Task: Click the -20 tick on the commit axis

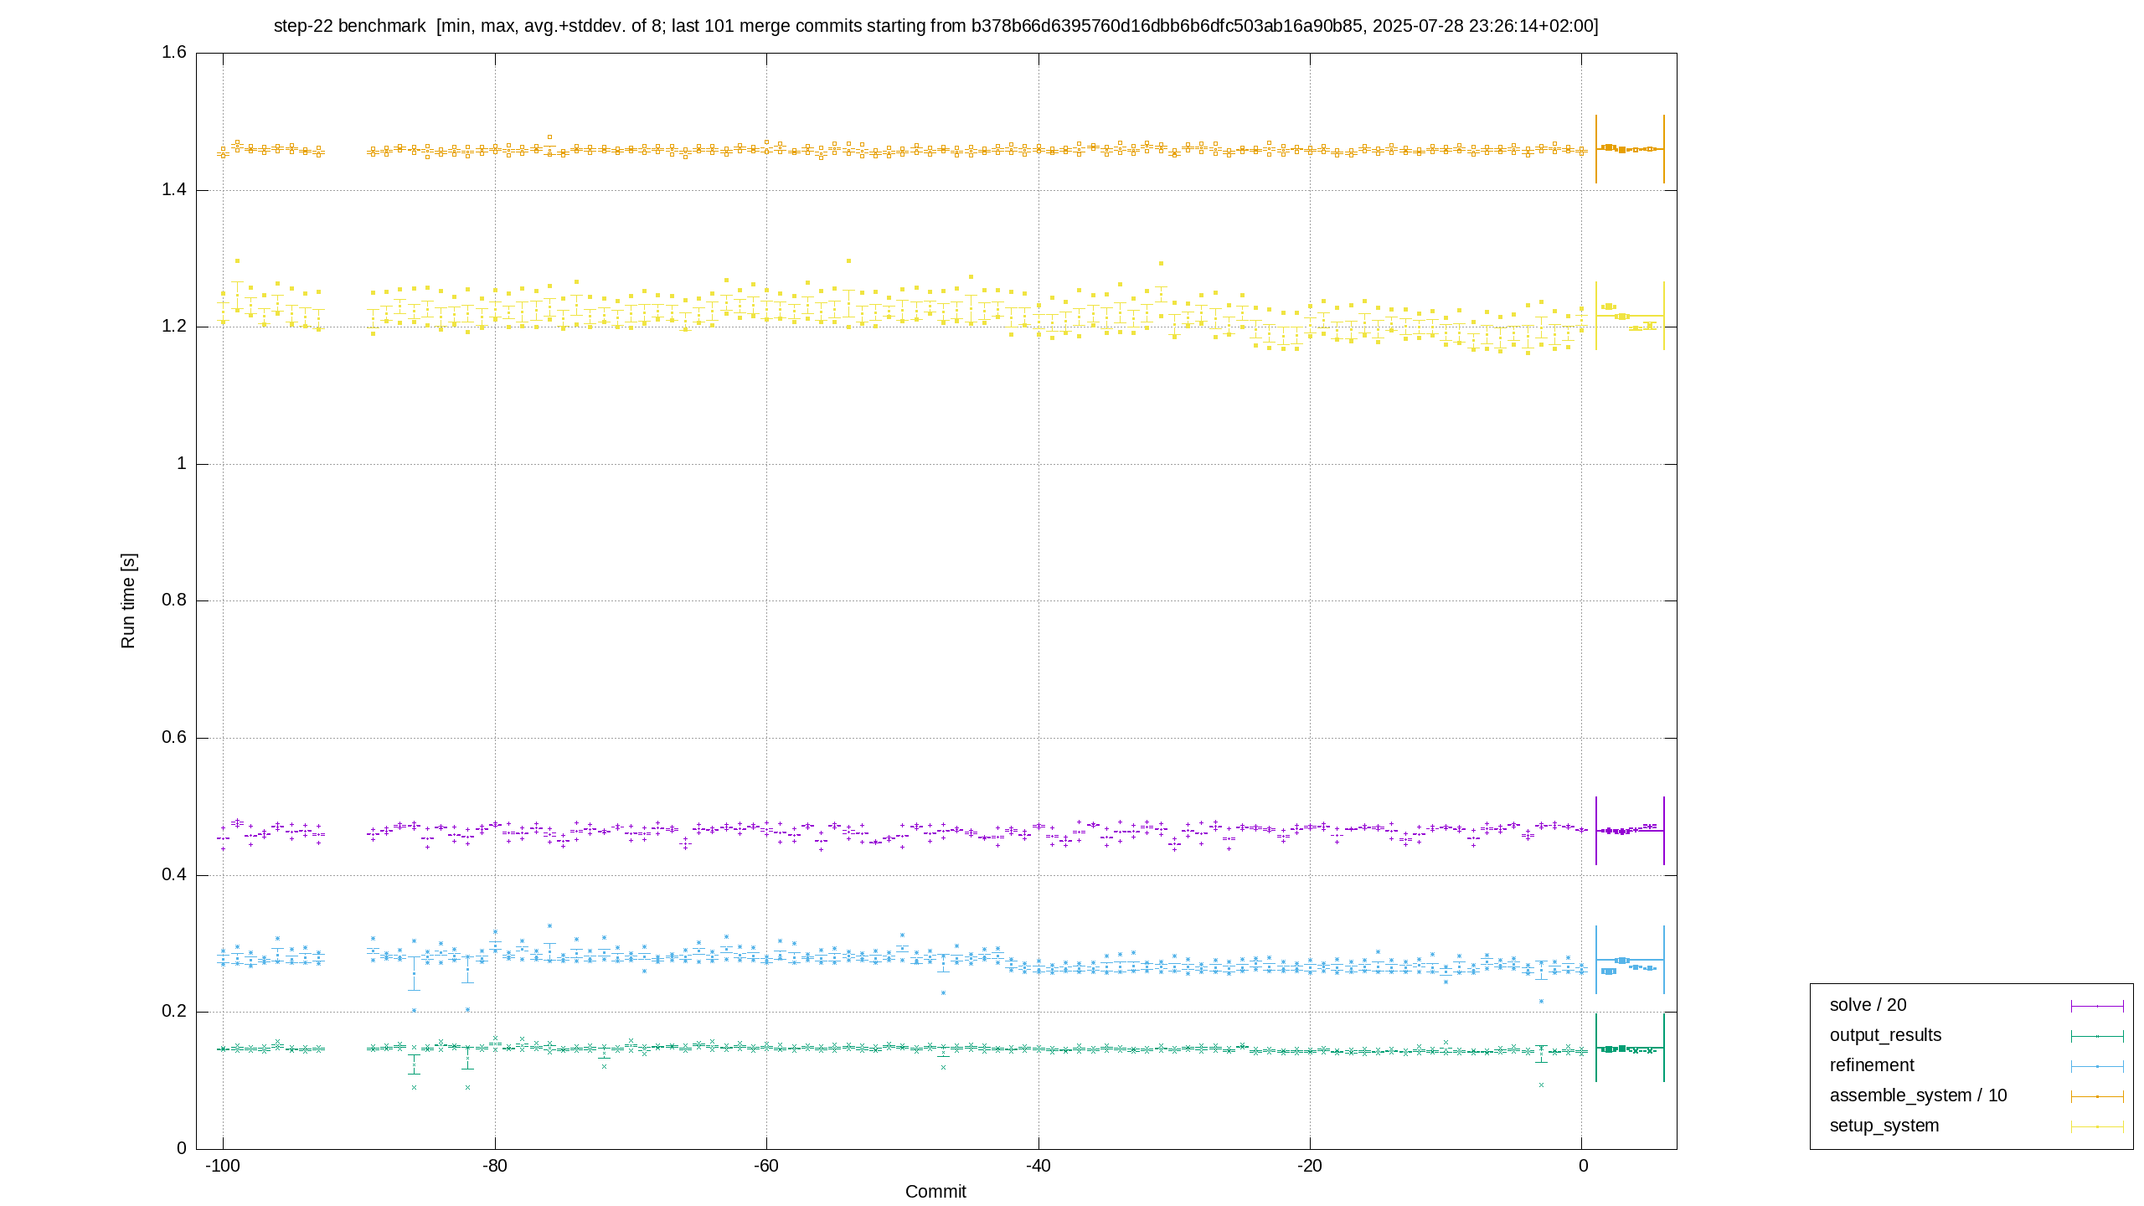Action: tap(1310, 1166)
